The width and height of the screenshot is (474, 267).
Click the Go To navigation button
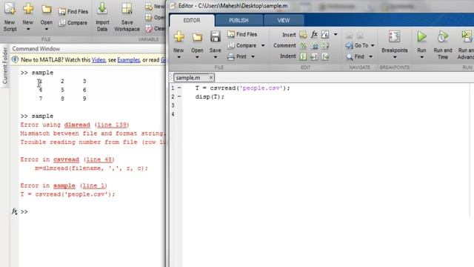(x=357, y=45)
